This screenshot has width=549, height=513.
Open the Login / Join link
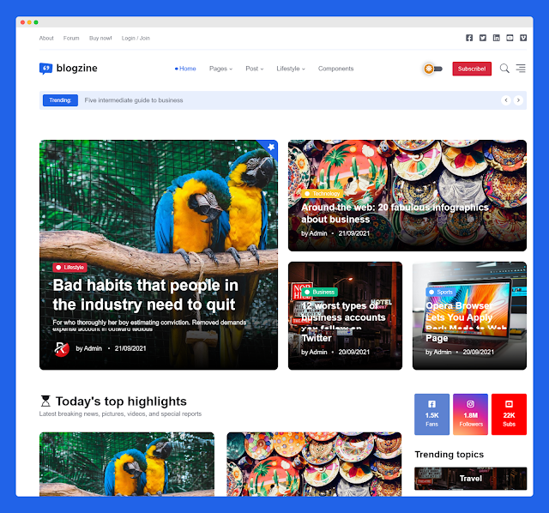[x=136, y=38]
